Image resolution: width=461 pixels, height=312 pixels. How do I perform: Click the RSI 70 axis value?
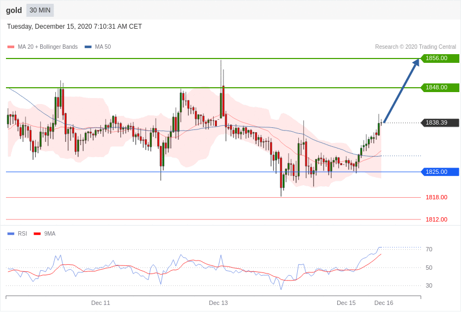point(429,250)
